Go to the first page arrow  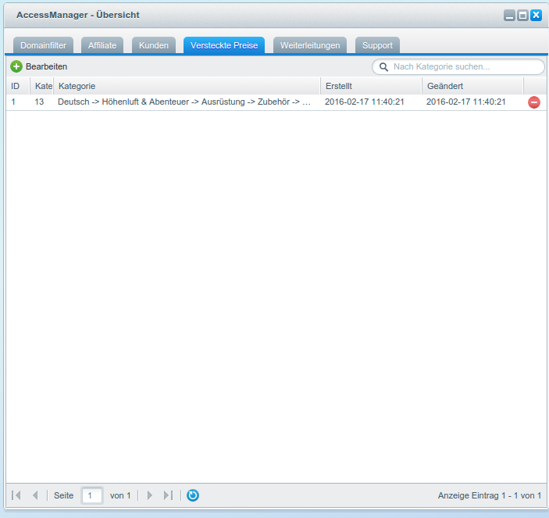pos(16,495)
